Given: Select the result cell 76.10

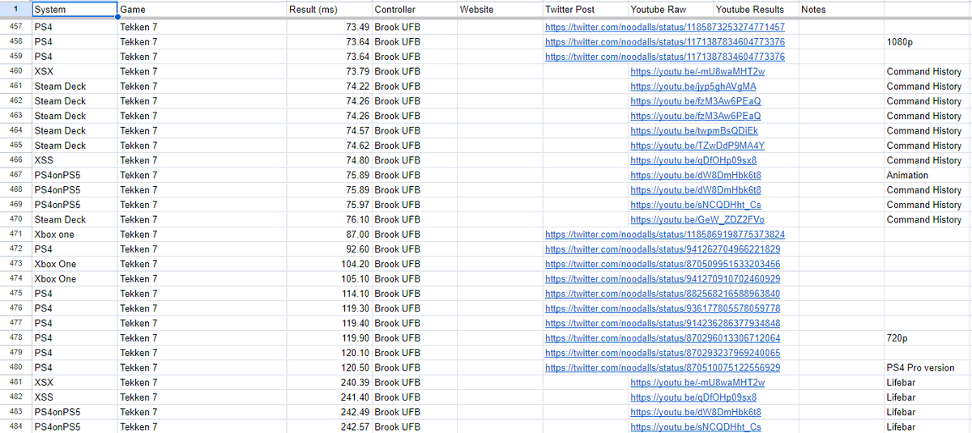Looking at the screenshot, I should (x=328, y=219).
